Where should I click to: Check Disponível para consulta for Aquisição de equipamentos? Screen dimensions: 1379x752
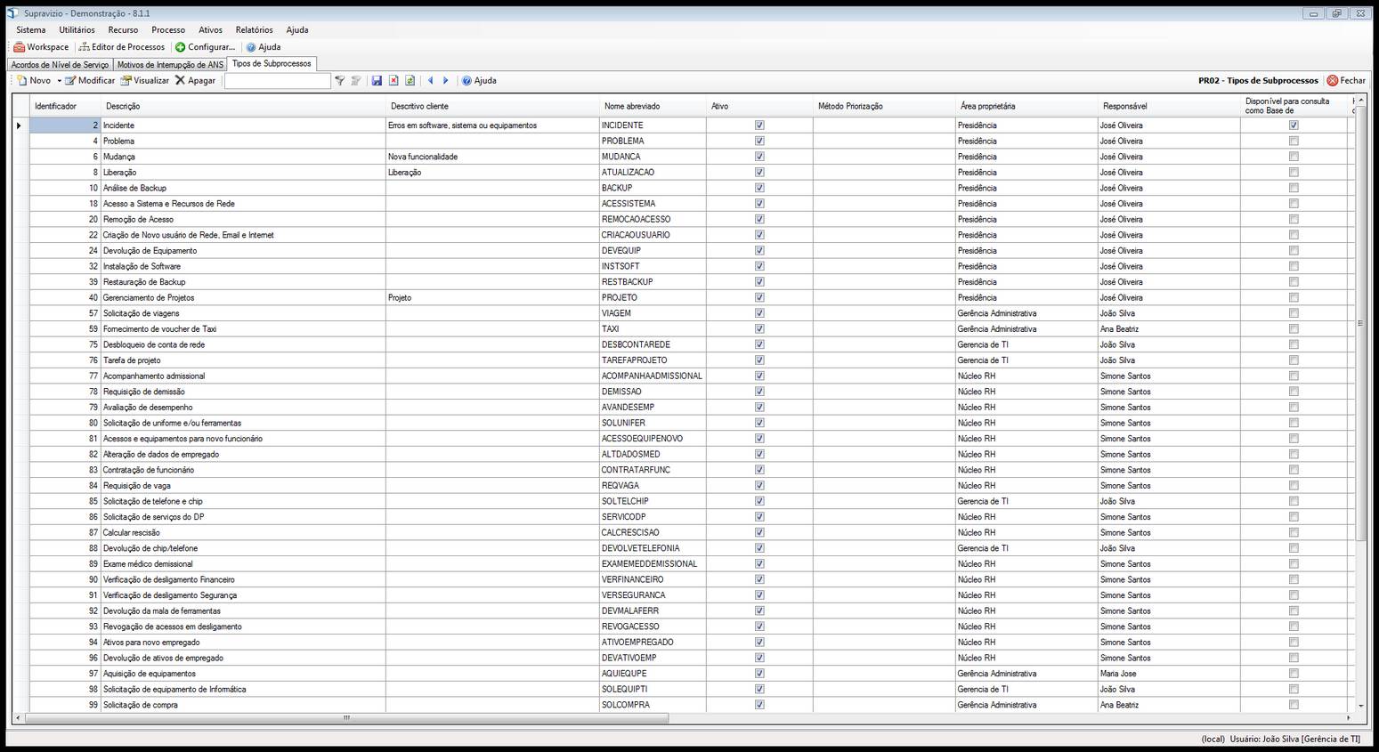click(x=1294, y=674)
